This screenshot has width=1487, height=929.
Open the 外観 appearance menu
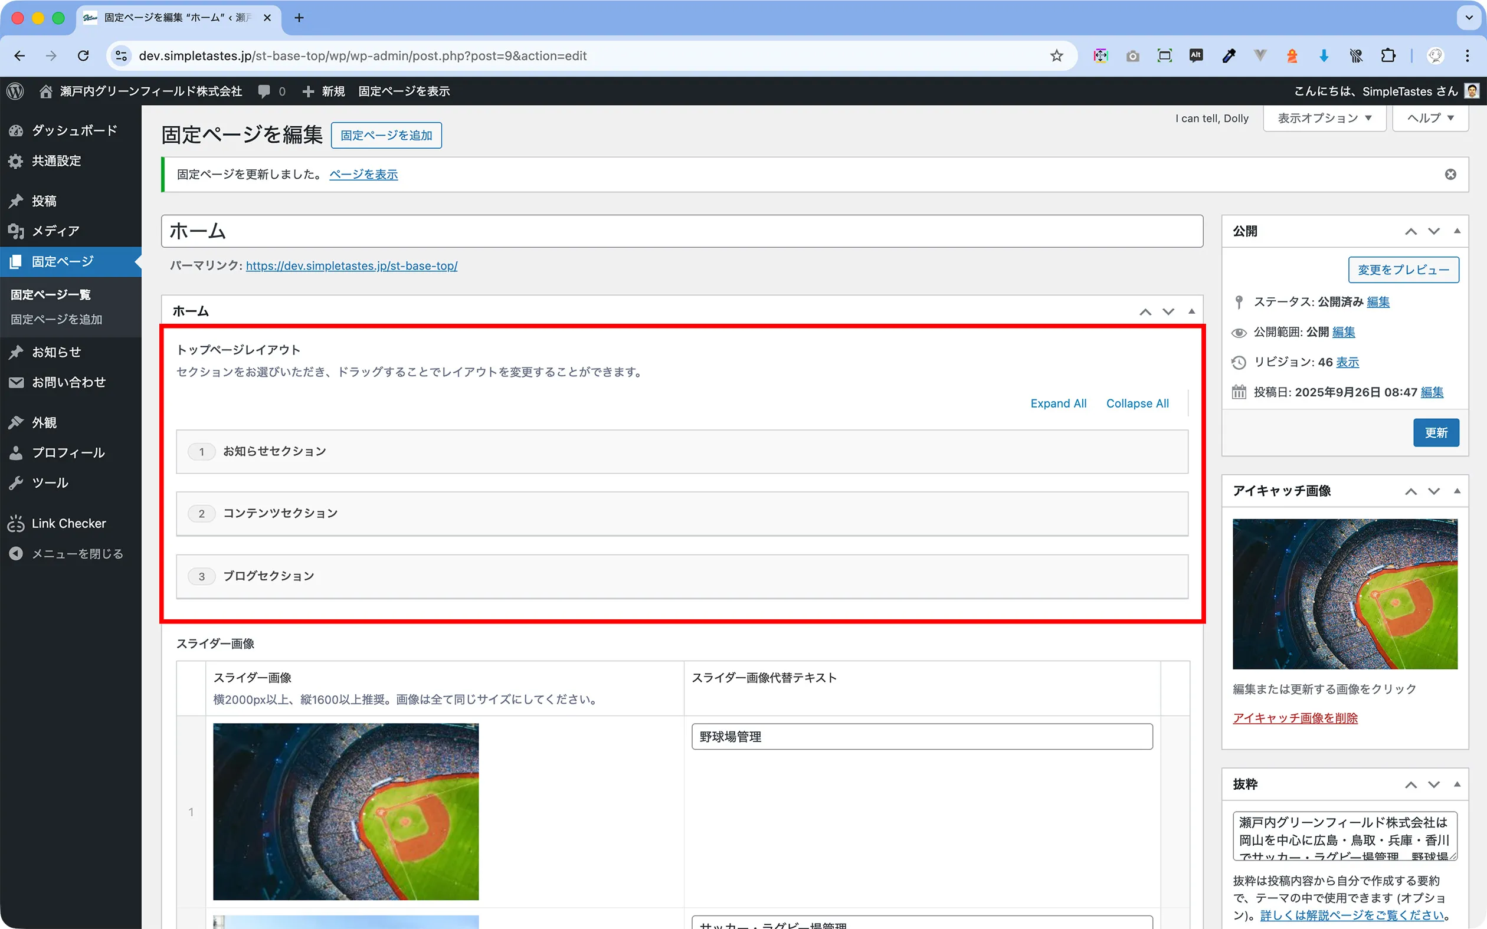point(44,423)
